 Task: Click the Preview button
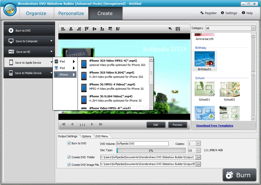(177, 125)
